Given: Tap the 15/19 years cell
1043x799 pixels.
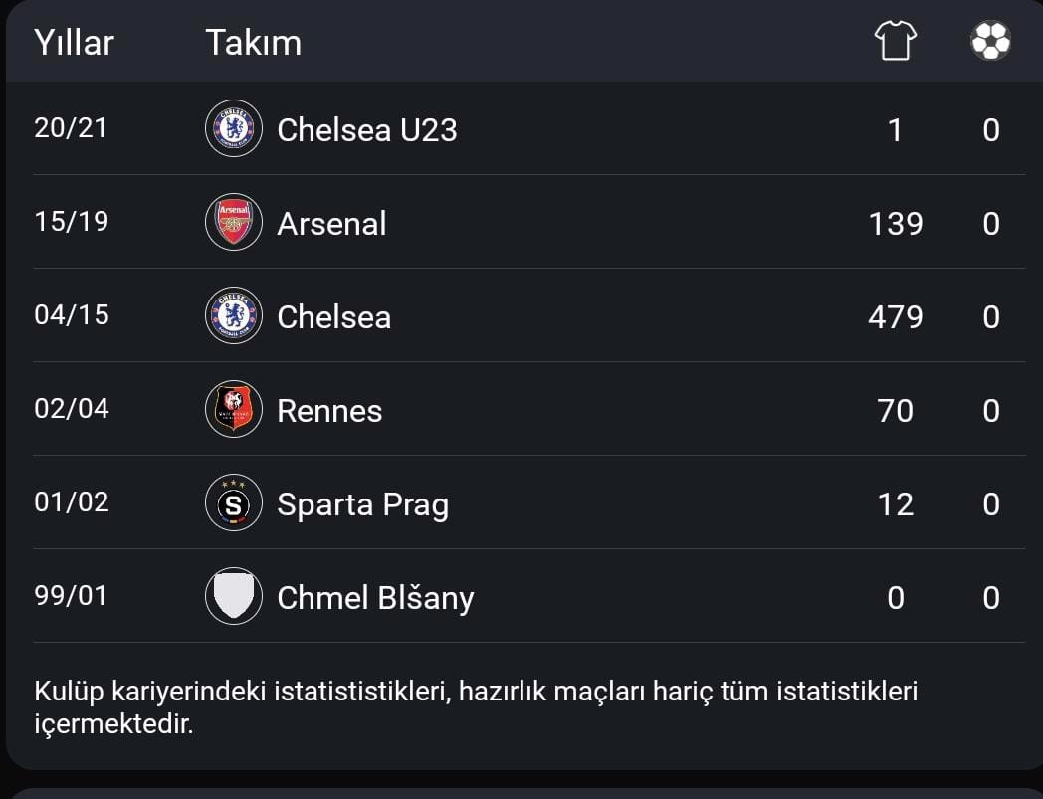Looking at the screenshot, I should click(72, 222).
